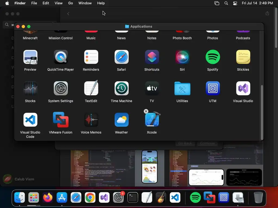Click the Podcasts app label

(x=243, y=38)
